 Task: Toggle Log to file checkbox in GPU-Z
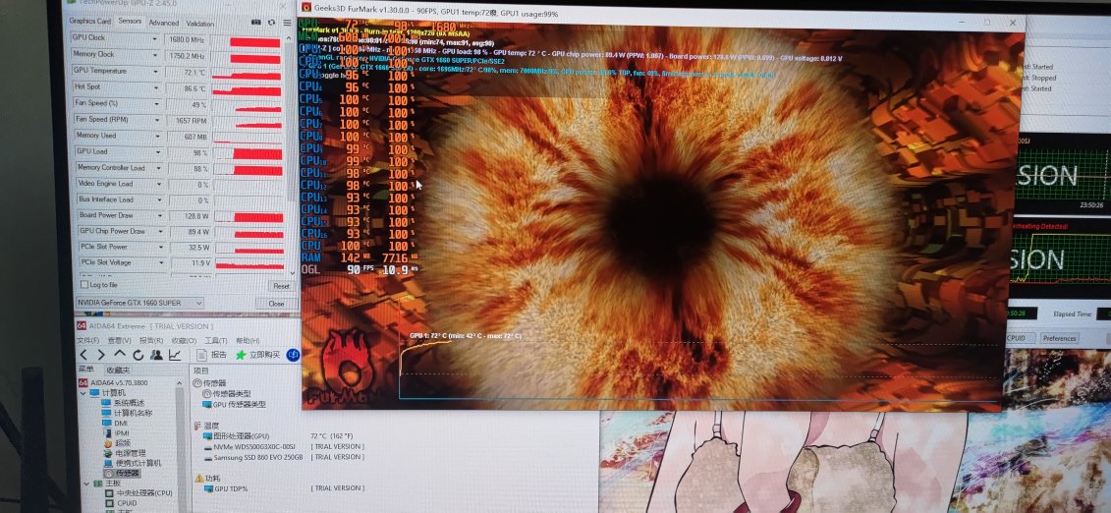[85, 284]
